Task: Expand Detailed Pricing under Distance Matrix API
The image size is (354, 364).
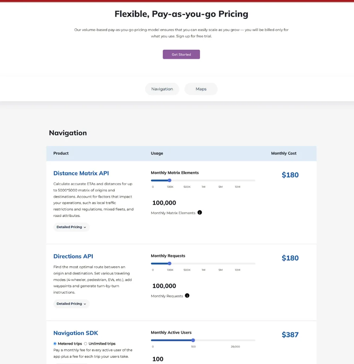Action: click(x=71, y=227)
